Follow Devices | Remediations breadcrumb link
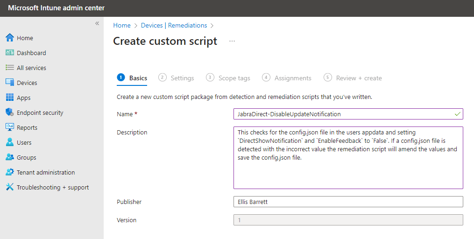 click(174, 25)
